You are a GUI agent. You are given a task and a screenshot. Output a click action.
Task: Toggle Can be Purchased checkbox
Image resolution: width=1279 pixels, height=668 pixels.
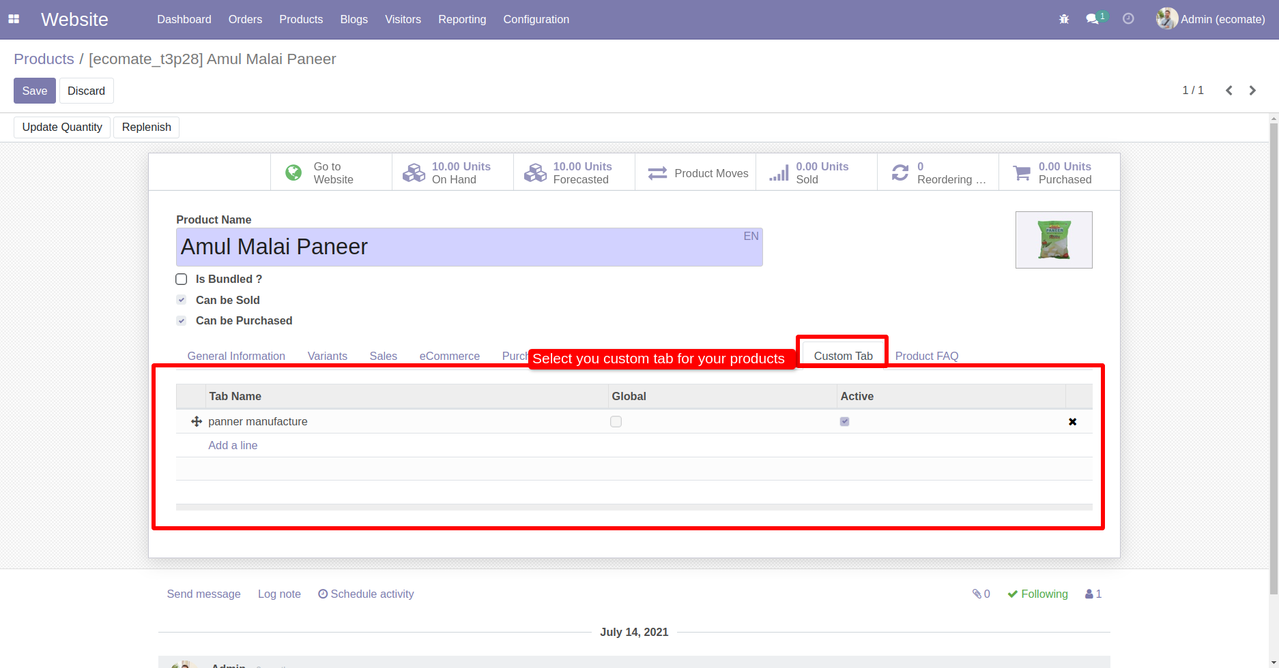(x=182, y=320)
